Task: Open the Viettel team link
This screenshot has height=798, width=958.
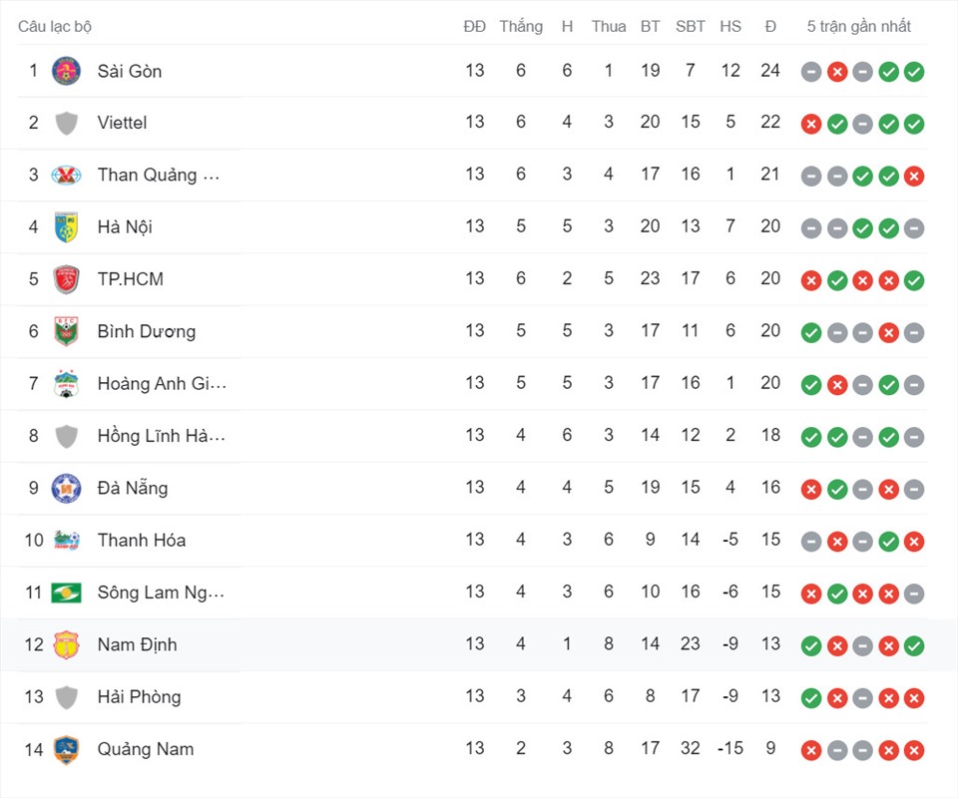Action: (x=122, y=123)
